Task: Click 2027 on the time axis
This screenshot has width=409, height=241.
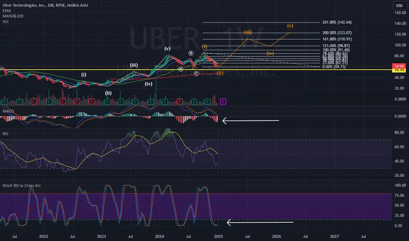Action: [x=334, y=236]
